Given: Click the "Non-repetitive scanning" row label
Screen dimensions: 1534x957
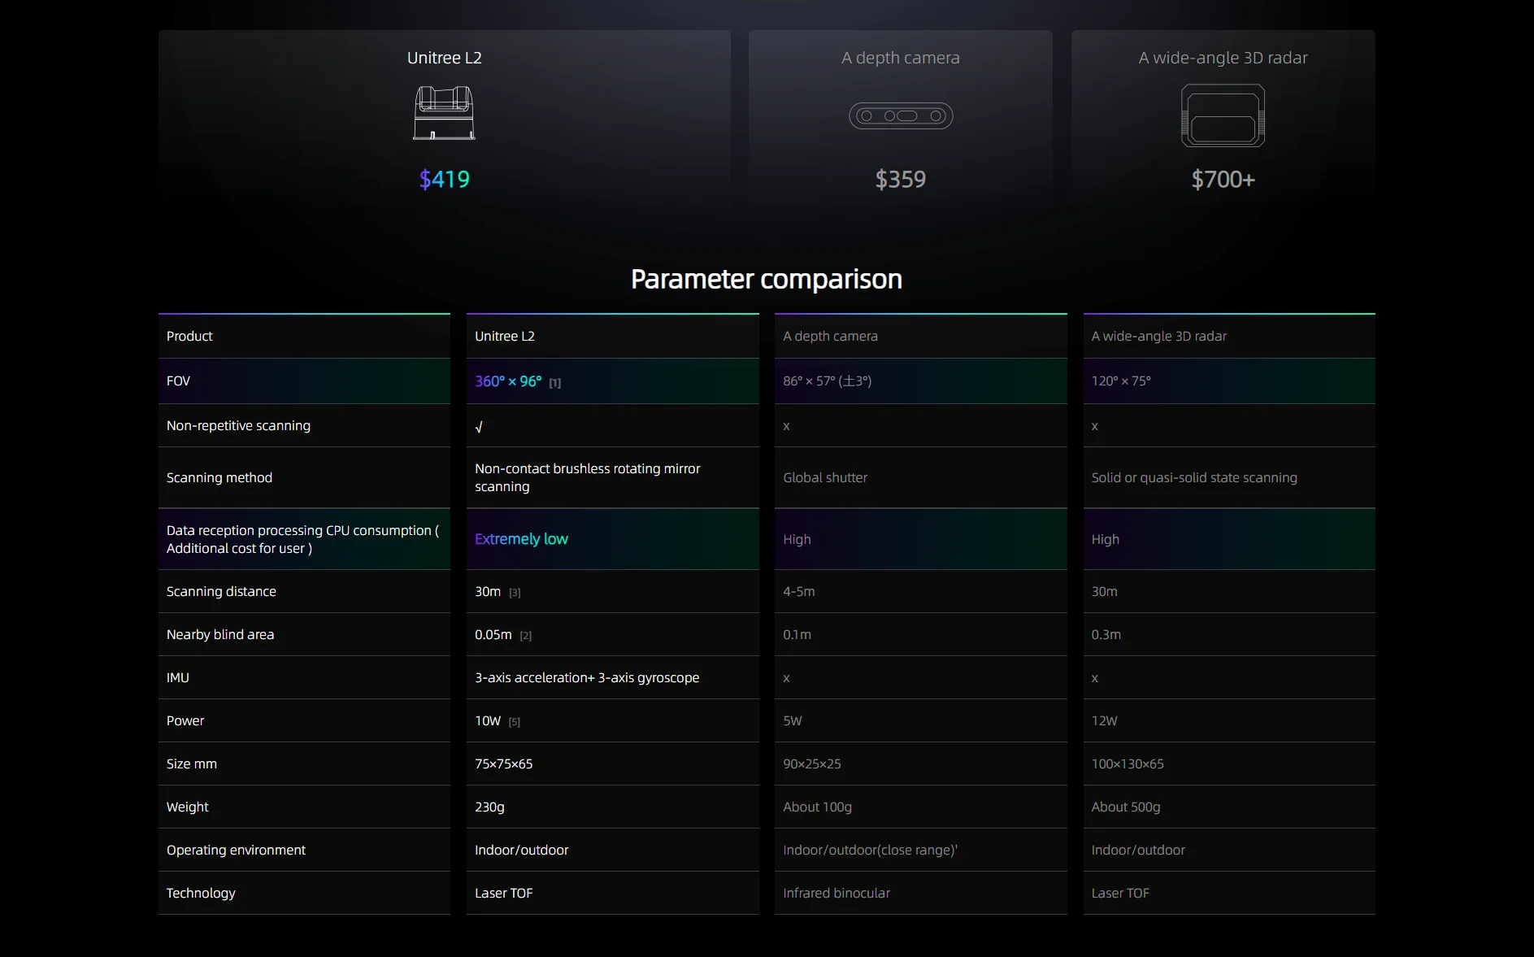Looking at the screenshot, I should (x=238, y=425).
